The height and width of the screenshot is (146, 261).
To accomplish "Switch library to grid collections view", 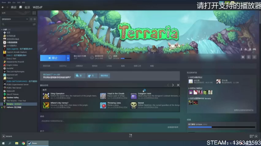I will 34,13.
